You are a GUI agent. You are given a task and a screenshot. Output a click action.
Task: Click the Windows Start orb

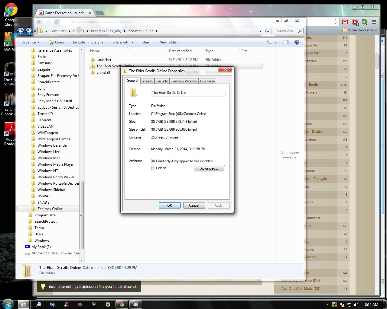click(8, 304)
